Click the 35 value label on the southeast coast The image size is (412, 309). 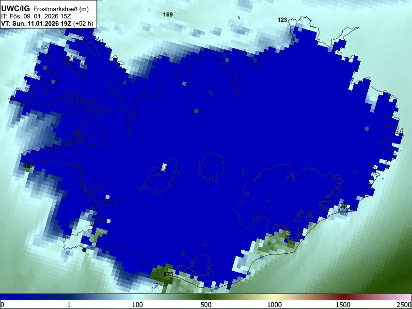(344, 205)
